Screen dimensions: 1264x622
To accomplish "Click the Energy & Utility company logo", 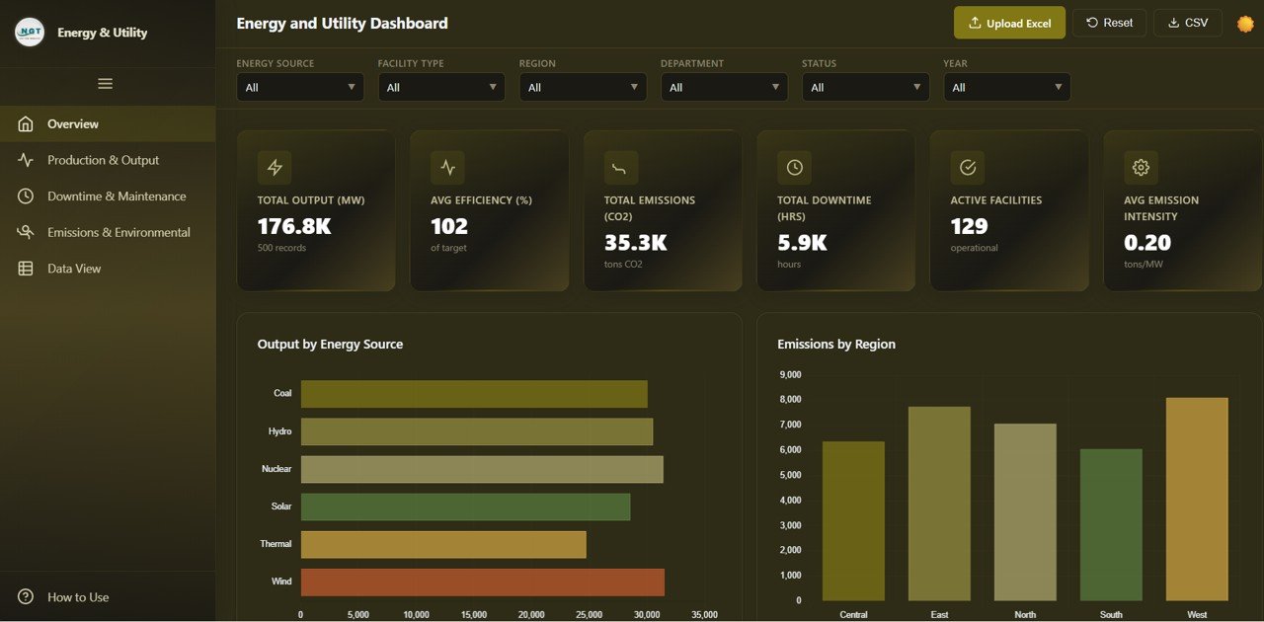I will (x=29, y=32).
